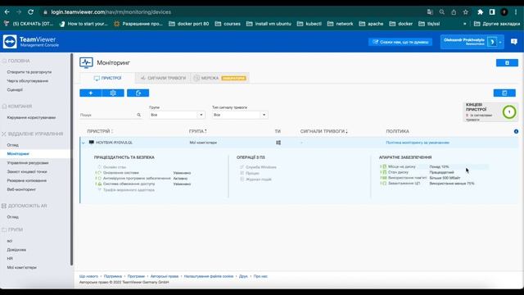Go back with the browser back arrow
Viewport: 524px width, 295px height.
7,12
